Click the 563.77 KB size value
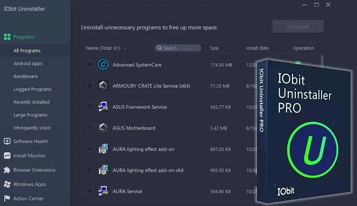The image size is (357, 206). click(220, 107)
